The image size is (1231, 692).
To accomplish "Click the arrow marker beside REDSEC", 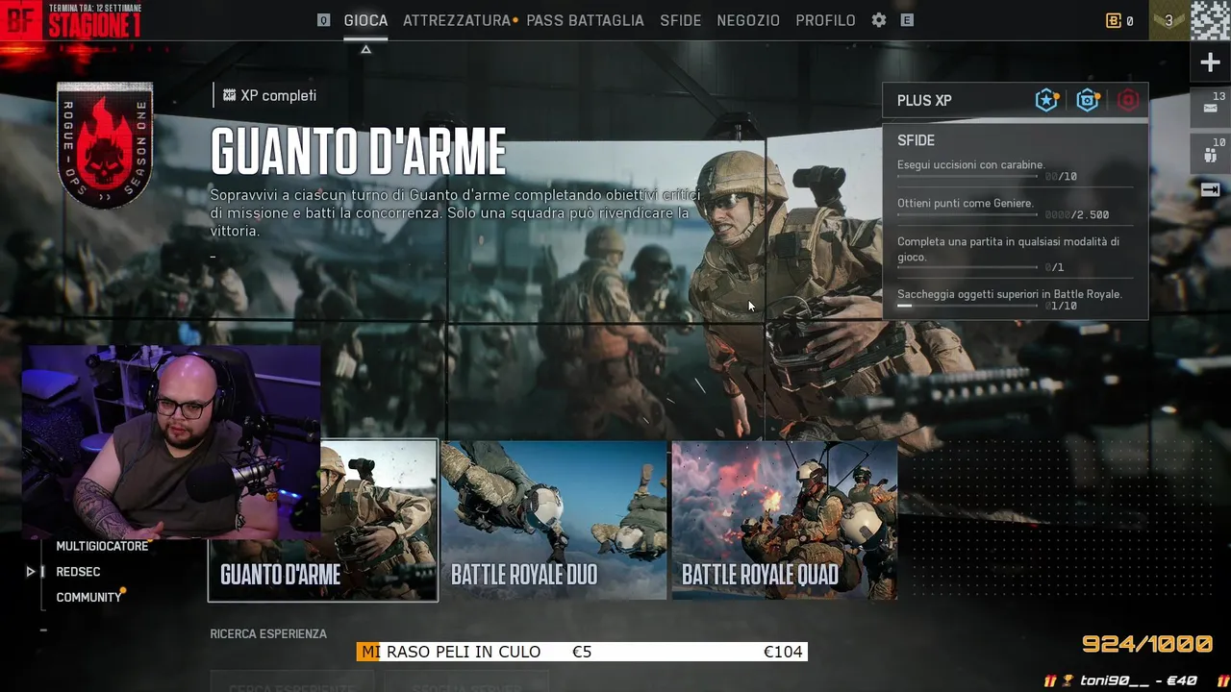I will pyautogui.click(x=31, y=572).
